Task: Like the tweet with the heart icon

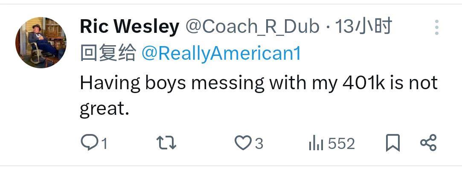Action: (x=243, y=143)
